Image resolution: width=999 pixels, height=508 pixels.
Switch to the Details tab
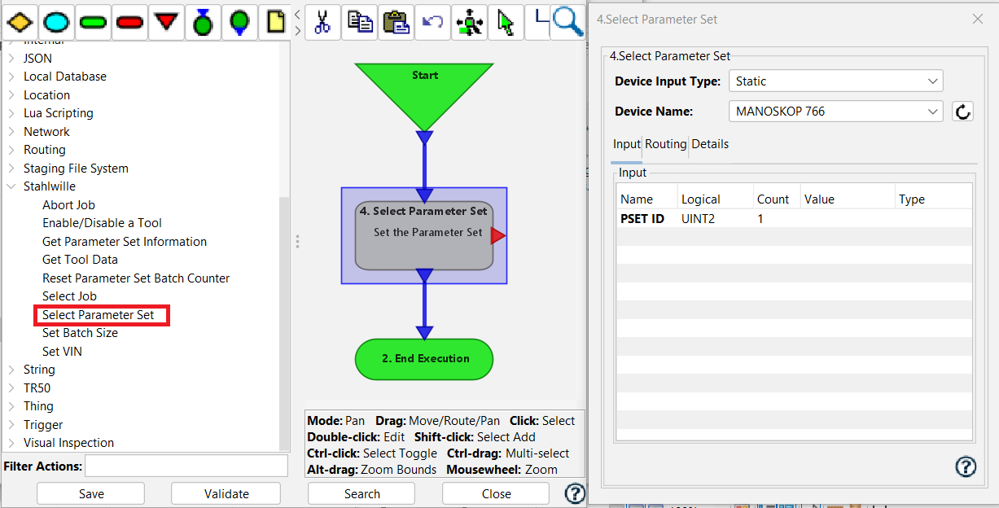(710, 144)
